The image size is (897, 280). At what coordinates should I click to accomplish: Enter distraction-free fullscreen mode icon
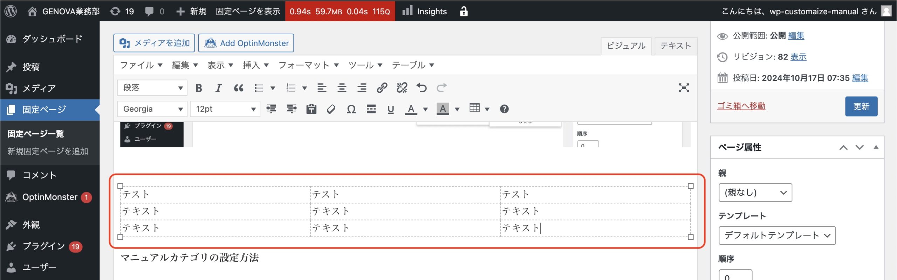point(684,88)
